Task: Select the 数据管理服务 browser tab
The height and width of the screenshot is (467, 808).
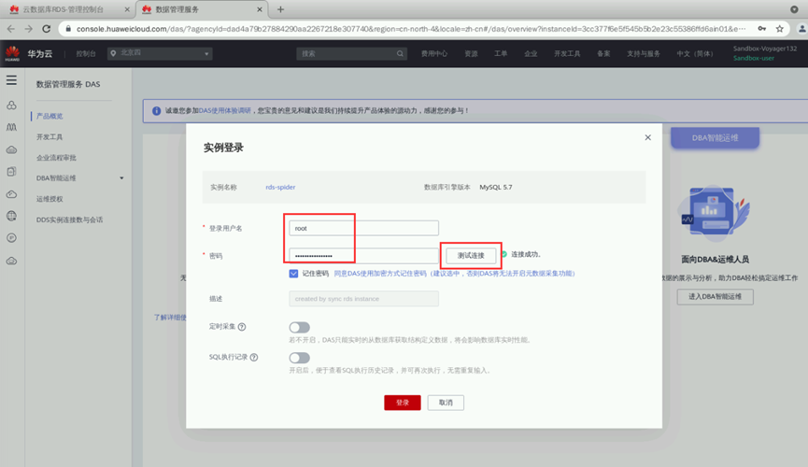Action: coord(177,9)
